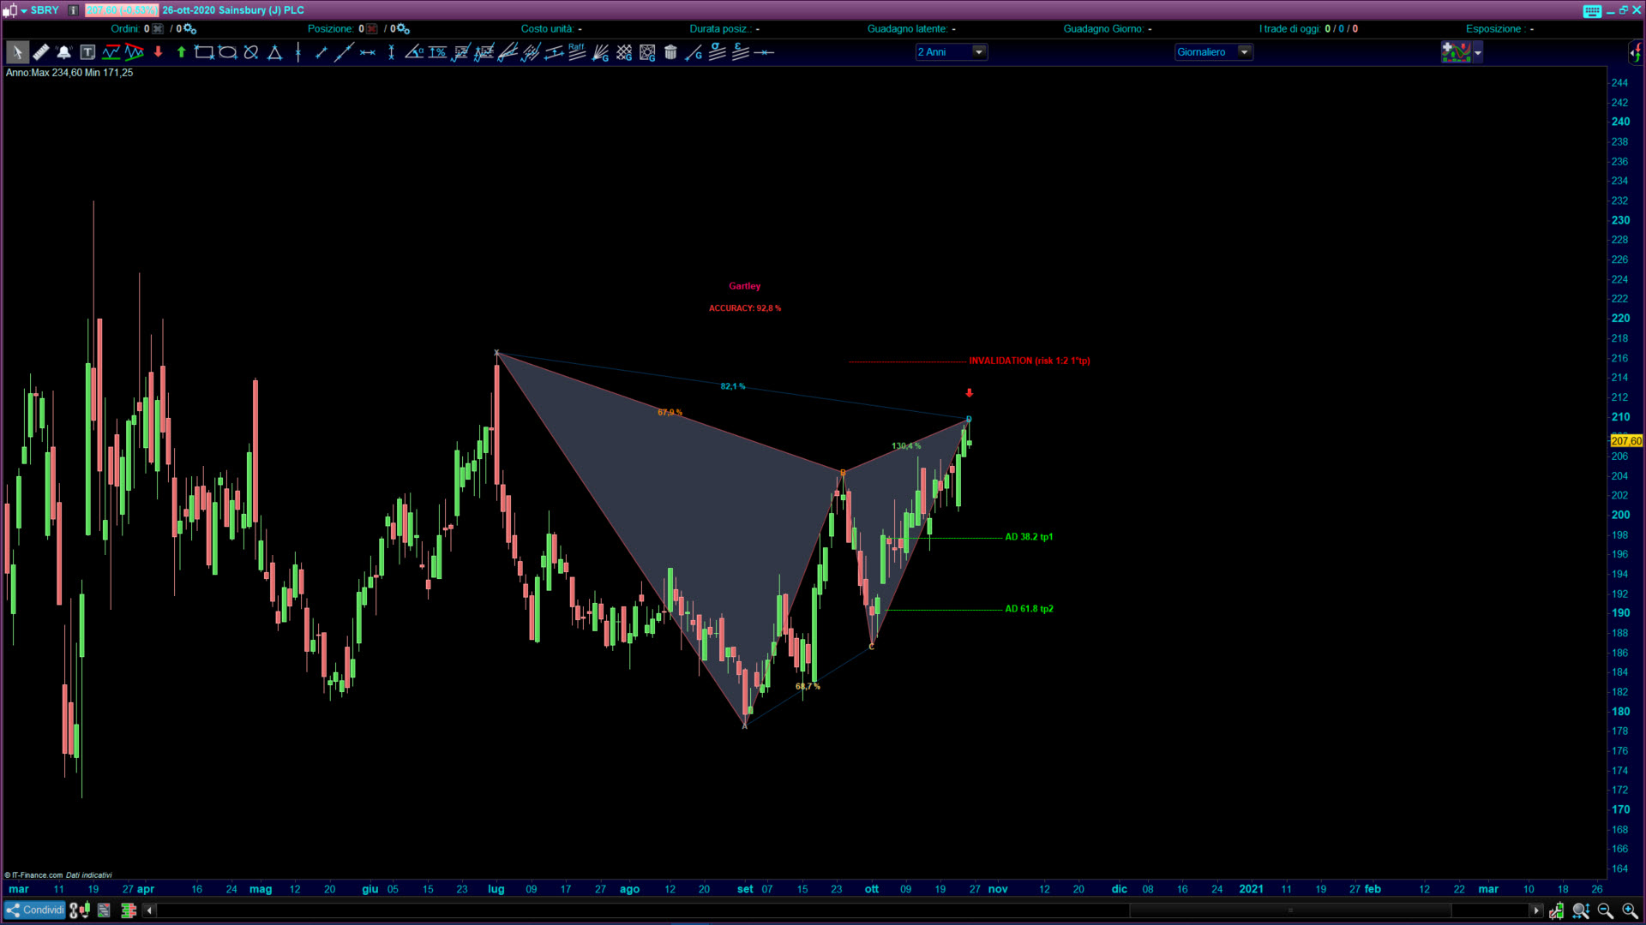Open the Giornaliero timeframe dropdown

pyautogui.click(x=1244, y=52)
